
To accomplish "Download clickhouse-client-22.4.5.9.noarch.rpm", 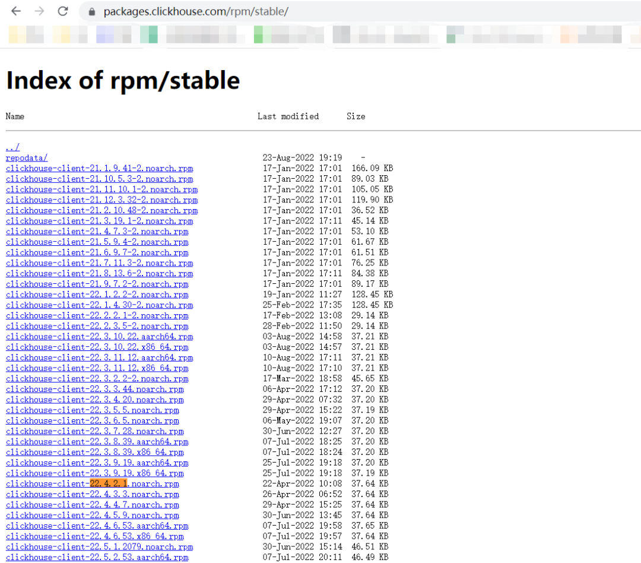I will click(93, 515).
